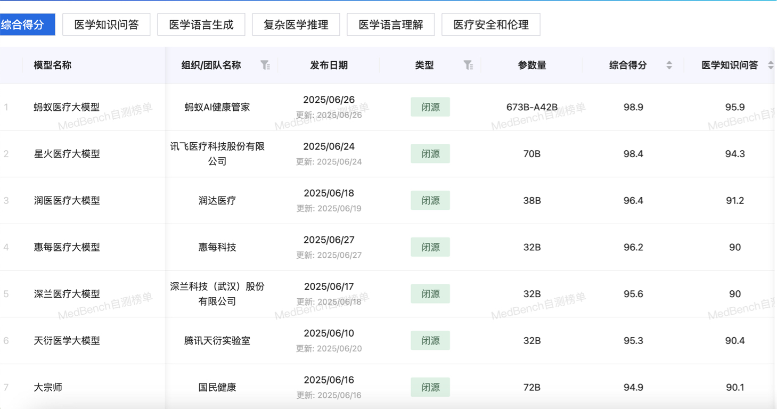This screenshot has height=409, width=777.
Task: Click 闭源 tag in 星火医疗大模型 row
Action: (x=430, y=154)
